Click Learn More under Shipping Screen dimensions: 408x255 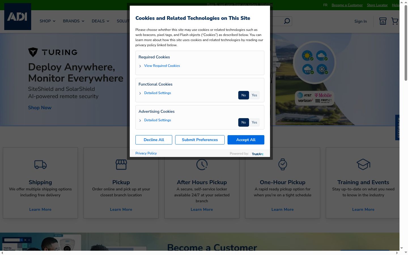(40, 209)
